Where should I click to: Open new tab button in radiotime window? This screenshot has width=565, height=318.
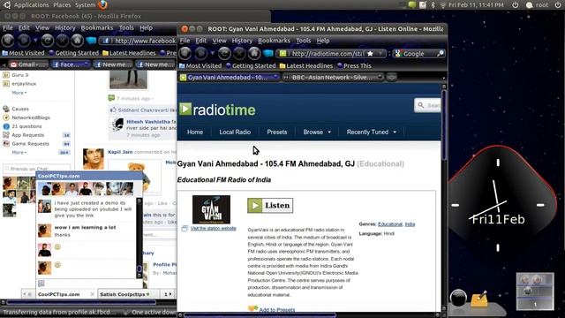point(392,77)
